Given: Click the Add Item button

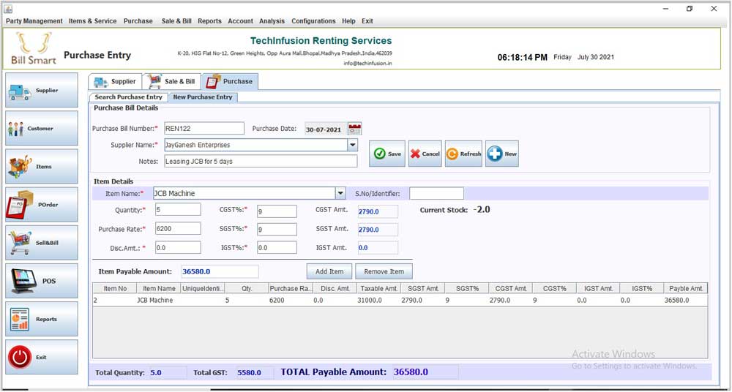Looking at the screenshot, I should [x=329, y=271].
